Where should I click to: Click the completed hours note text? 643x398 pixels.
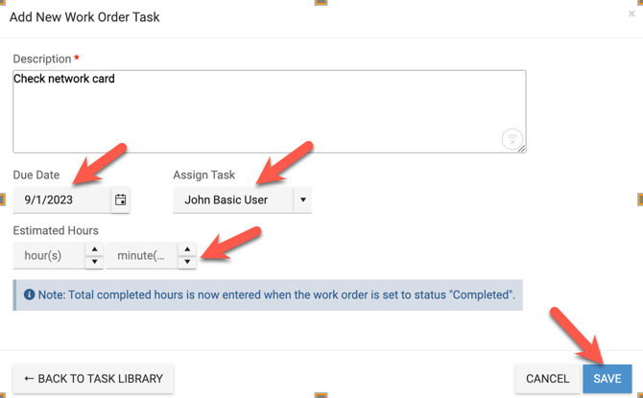[x=276, y=295]
